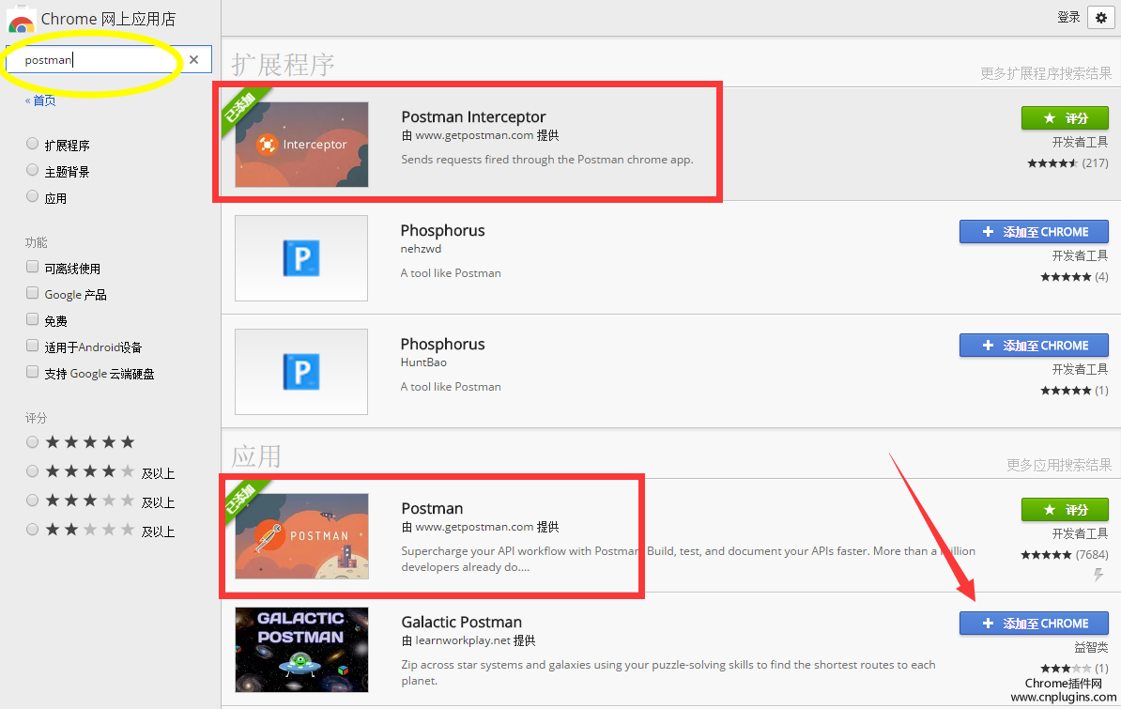The width and height of the screenshot is (1121, 709).
Task: Clear the postman search text with X
Action: pyautogui.click(x=194, y=60)
